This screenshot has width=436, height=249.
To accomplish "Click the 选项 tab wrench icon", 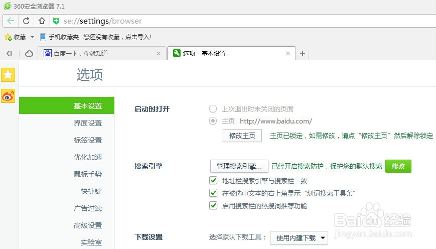I will coord(177,53).
